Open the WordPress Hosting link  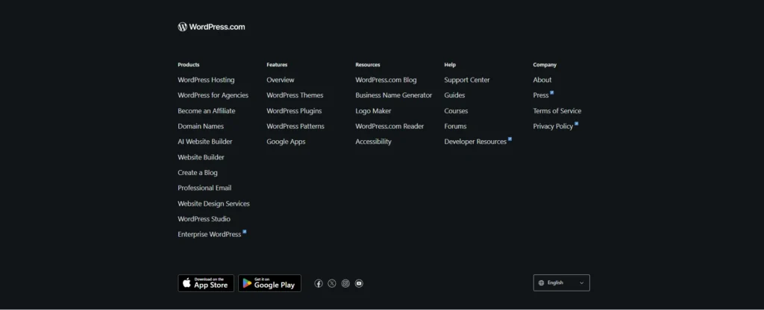[x=206, y=80]
